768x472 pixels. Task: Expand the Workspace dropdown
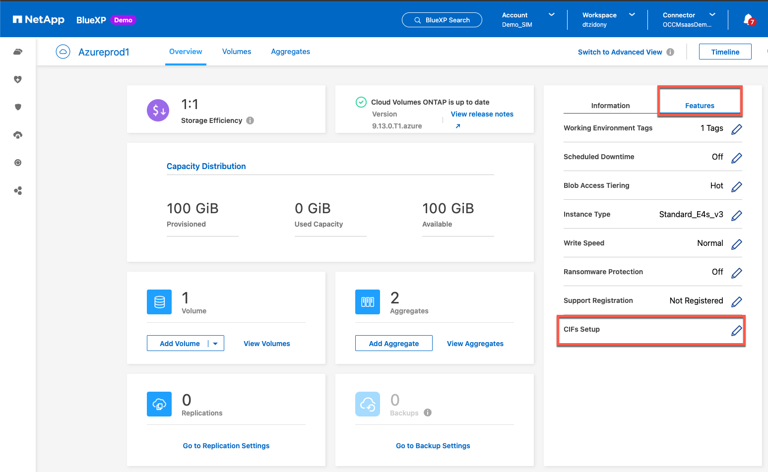pyautogui.click(x=632, y=15)
